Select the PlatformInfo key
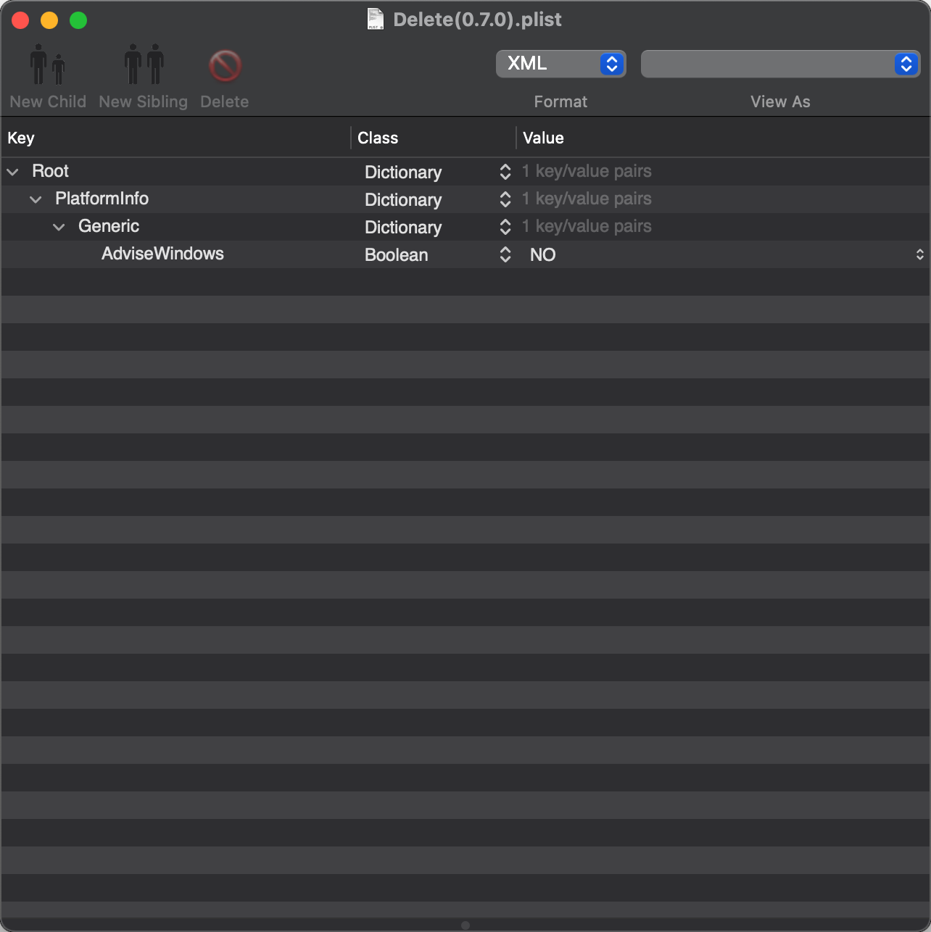This screenshot has width=931, height=932. [x=102, y=199]
